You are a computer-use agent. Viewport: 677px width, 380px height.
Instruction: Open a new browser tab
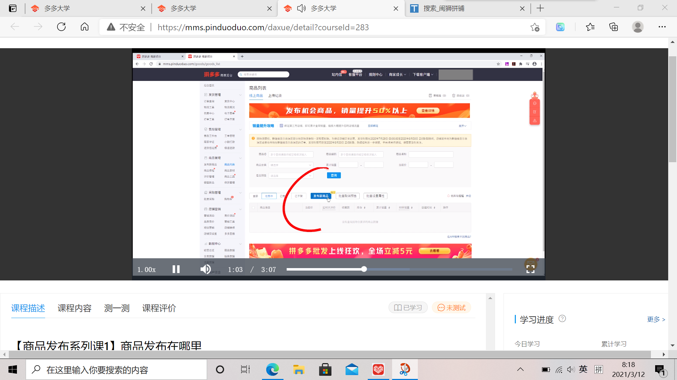point(540,8)
